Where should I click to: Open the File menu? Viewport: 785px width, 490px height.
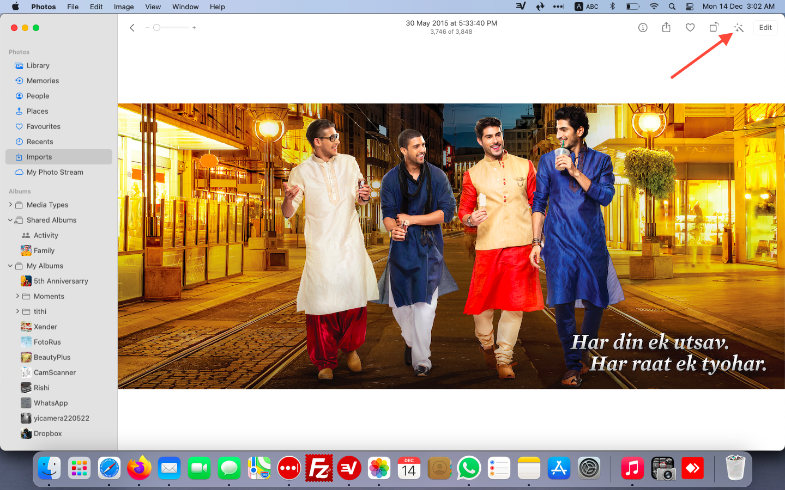[x=73, y=7]
